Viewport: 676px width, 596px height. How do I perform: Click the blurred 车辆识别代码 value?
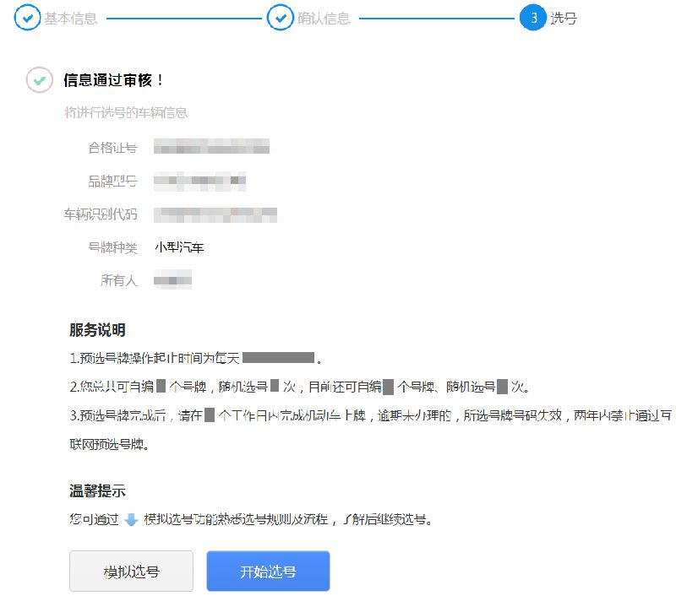click(215, 214)
